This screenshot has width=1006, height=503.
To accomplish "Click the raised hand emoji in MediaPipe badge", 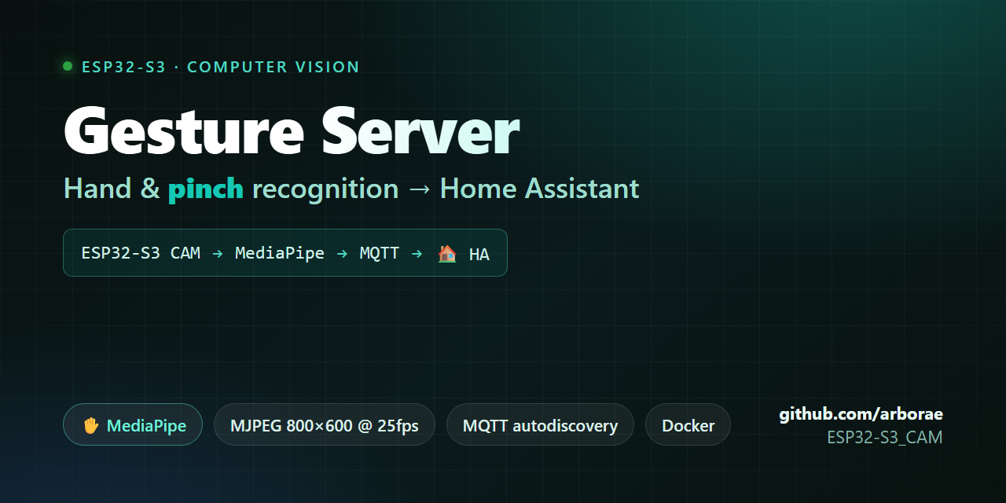I will click(91, 425).
